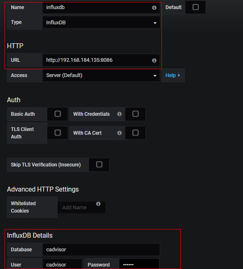Image resolution: width=243 pixels, height=269 pixels.
Task: Click the info icon next to With Credentials
Action: point(119,114)
